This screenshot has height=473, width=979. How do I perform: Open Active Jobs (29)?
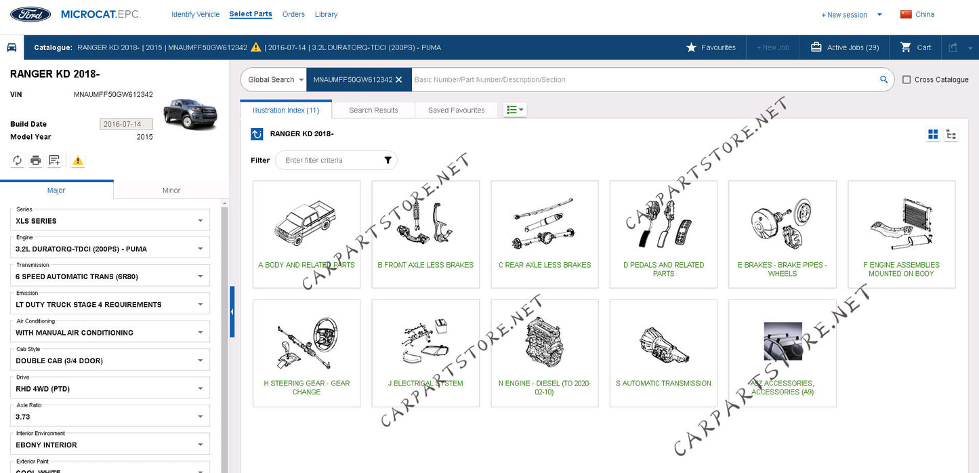click(x=845, y=47)
